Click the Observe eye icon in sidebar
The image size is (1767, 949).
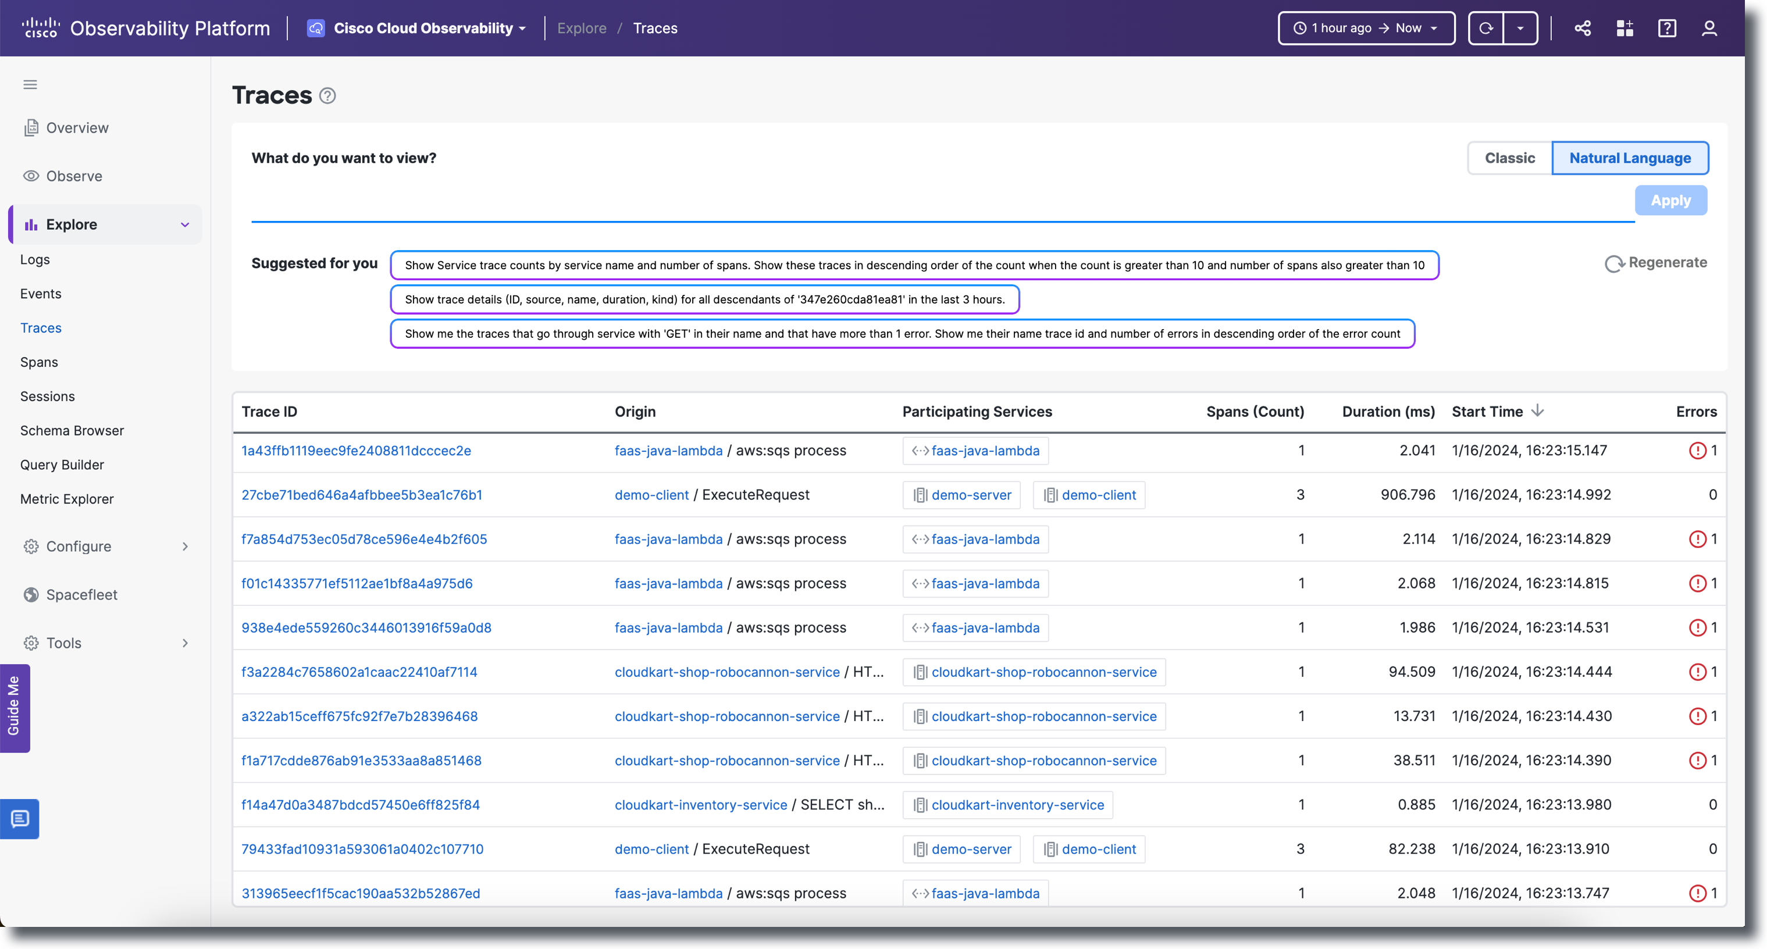[31, 176]
